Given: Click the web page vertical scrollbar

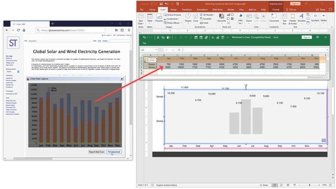Looking at the screenshot, I should [131, 88].
